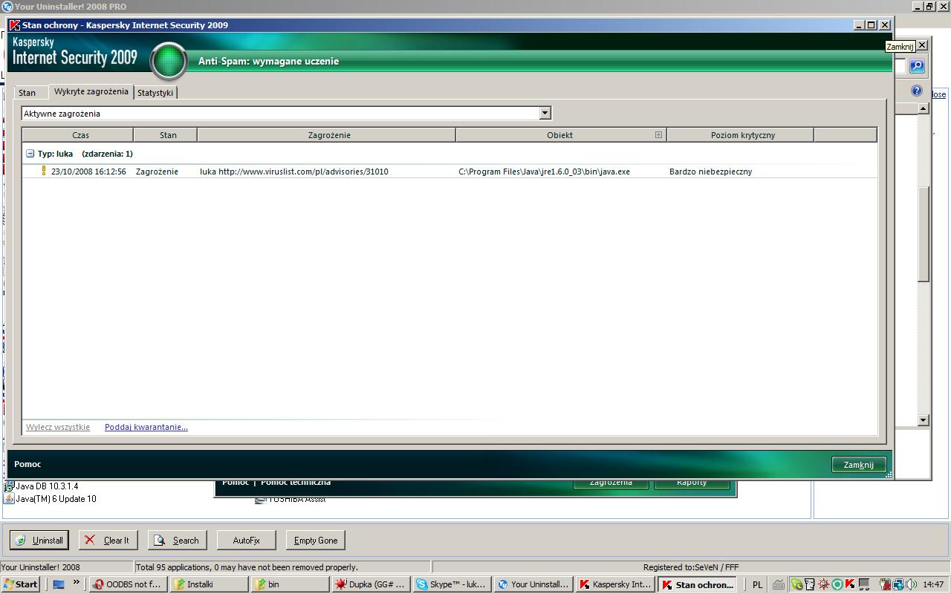Click the green circle tray icon
951x594 pixels.
click(837, 584)
